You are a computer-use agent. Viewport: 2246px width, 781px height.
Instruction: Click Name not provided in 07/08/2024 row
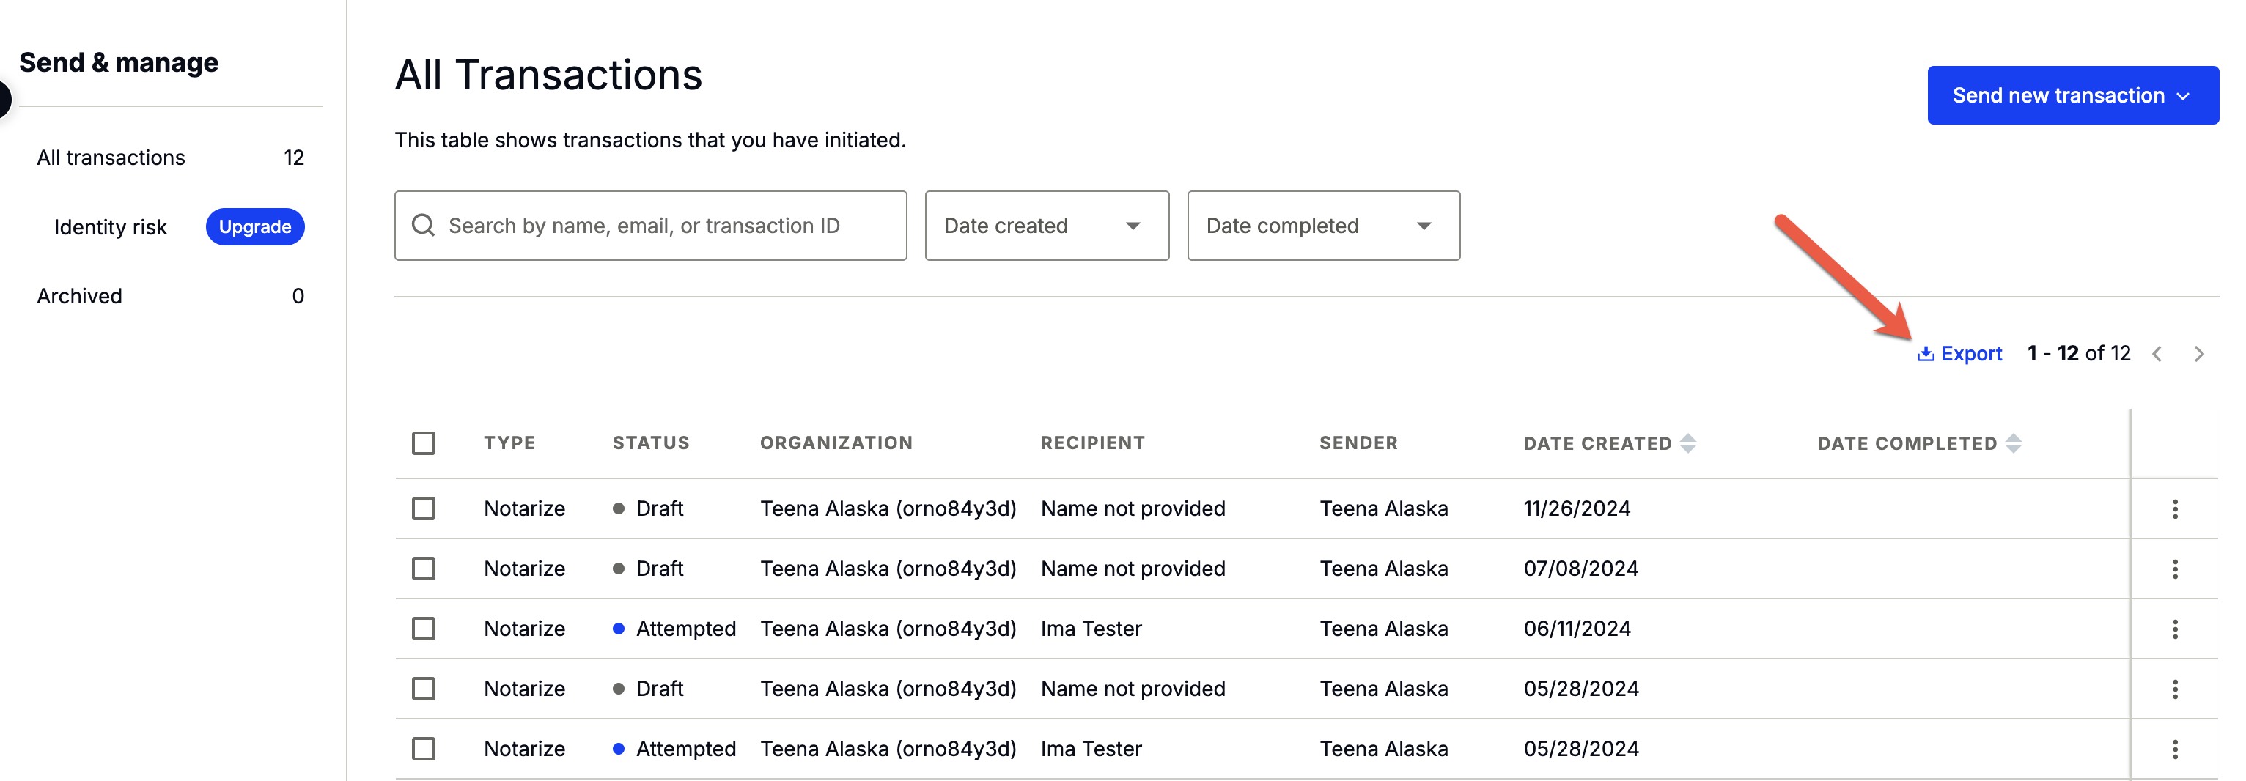1133,569
